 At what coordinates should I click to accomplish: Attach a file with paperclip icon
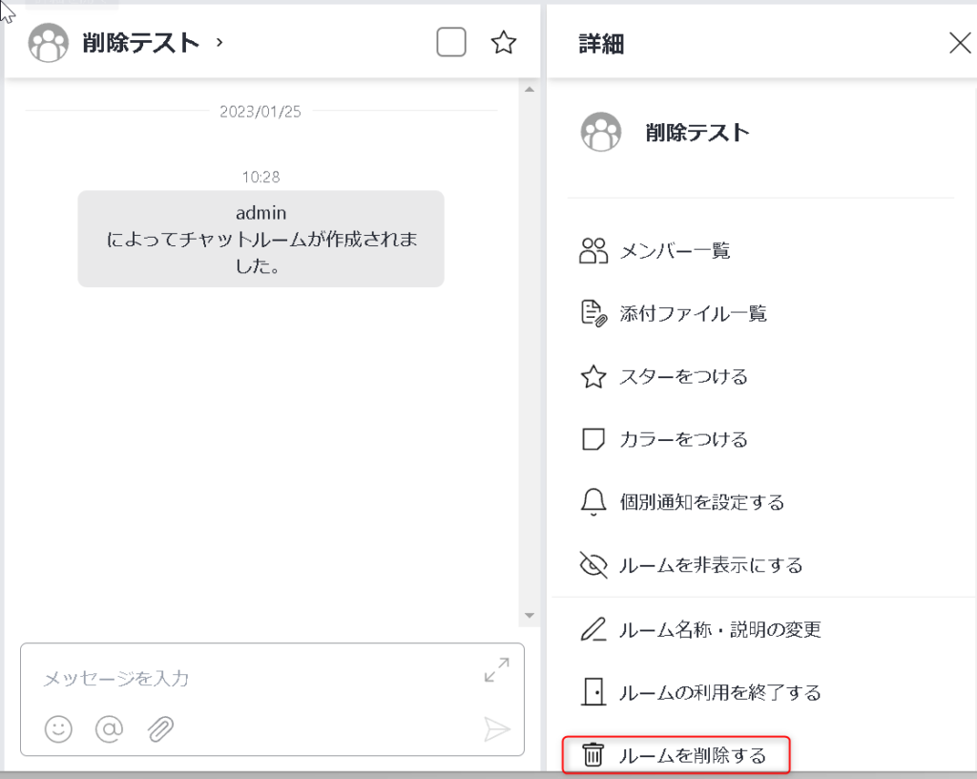coord(160,728)
